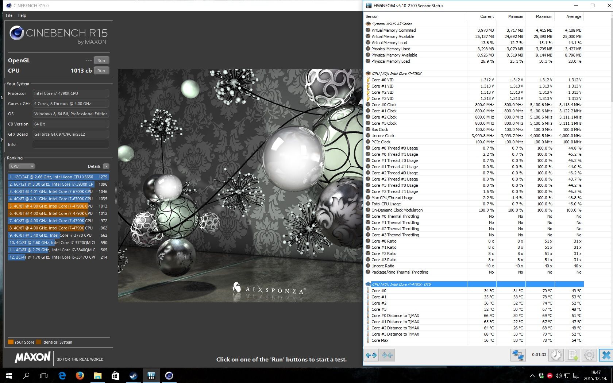Click the Current column header
This screenshot has height=383, width=613.
click(482, 16)
